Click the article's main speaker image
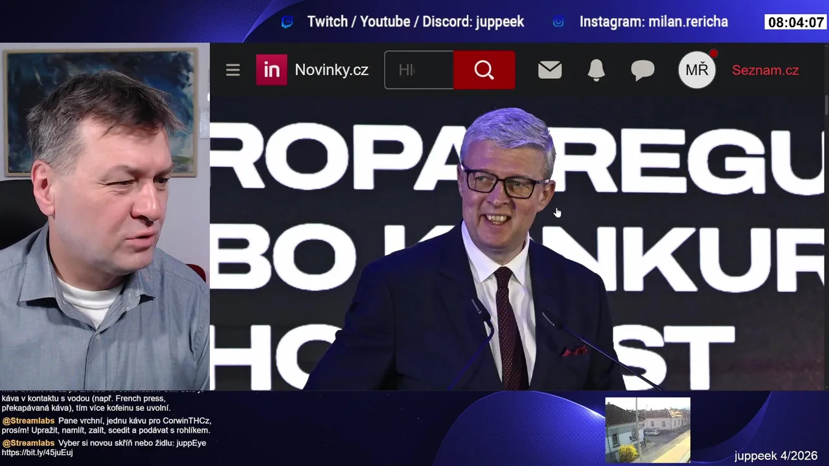The width and height of the screenshot is (829, 466). click(x=518, y=244)
